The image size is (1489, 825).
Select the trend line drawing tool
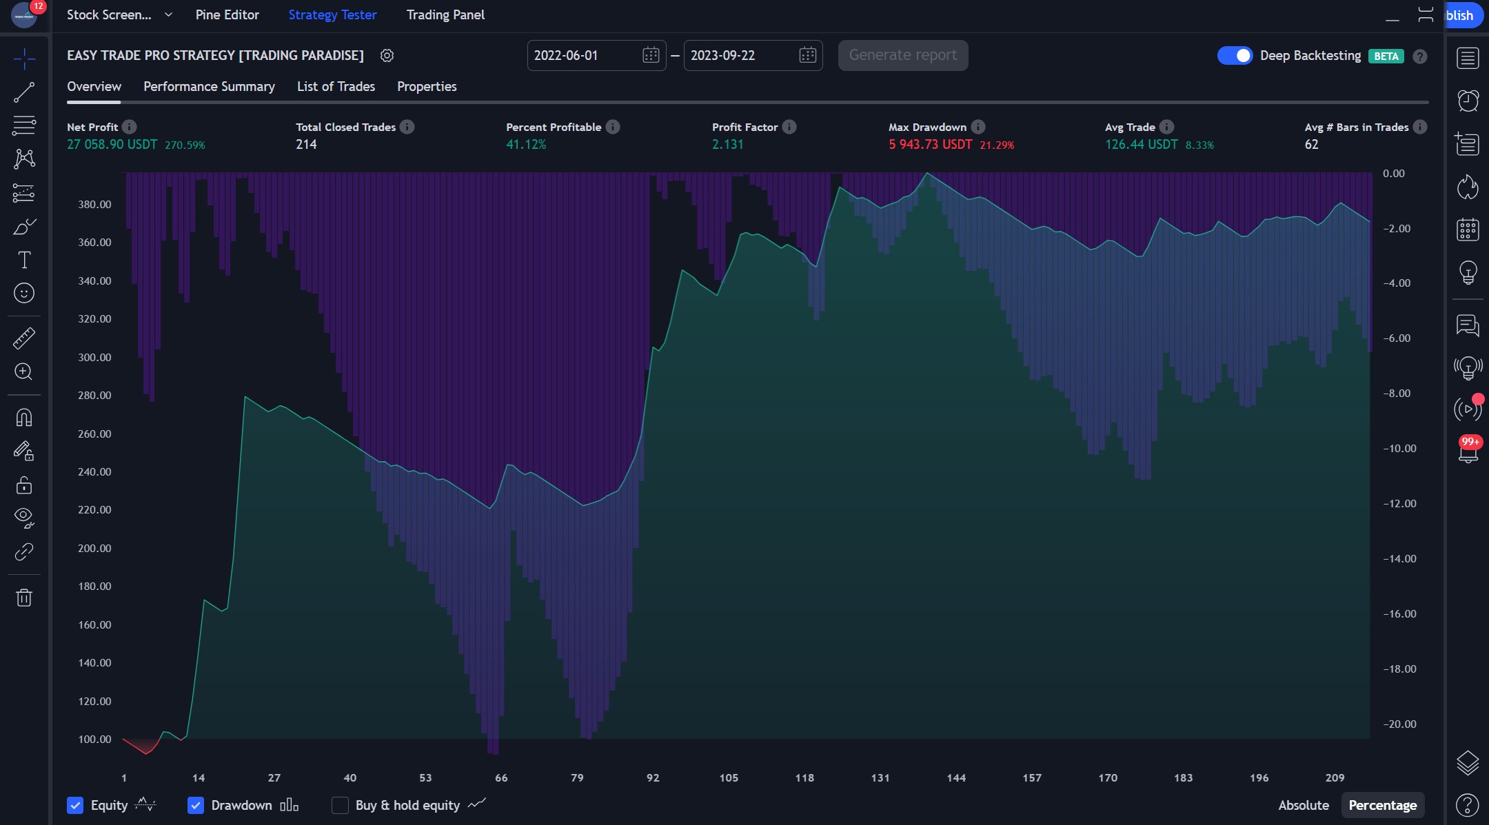click(x=24, y=92)
